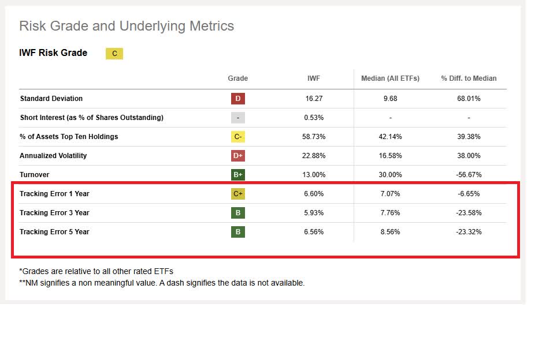Click the Turnover B+ grade badge
This screenshot has width=542, height=356.
(237, 175)
